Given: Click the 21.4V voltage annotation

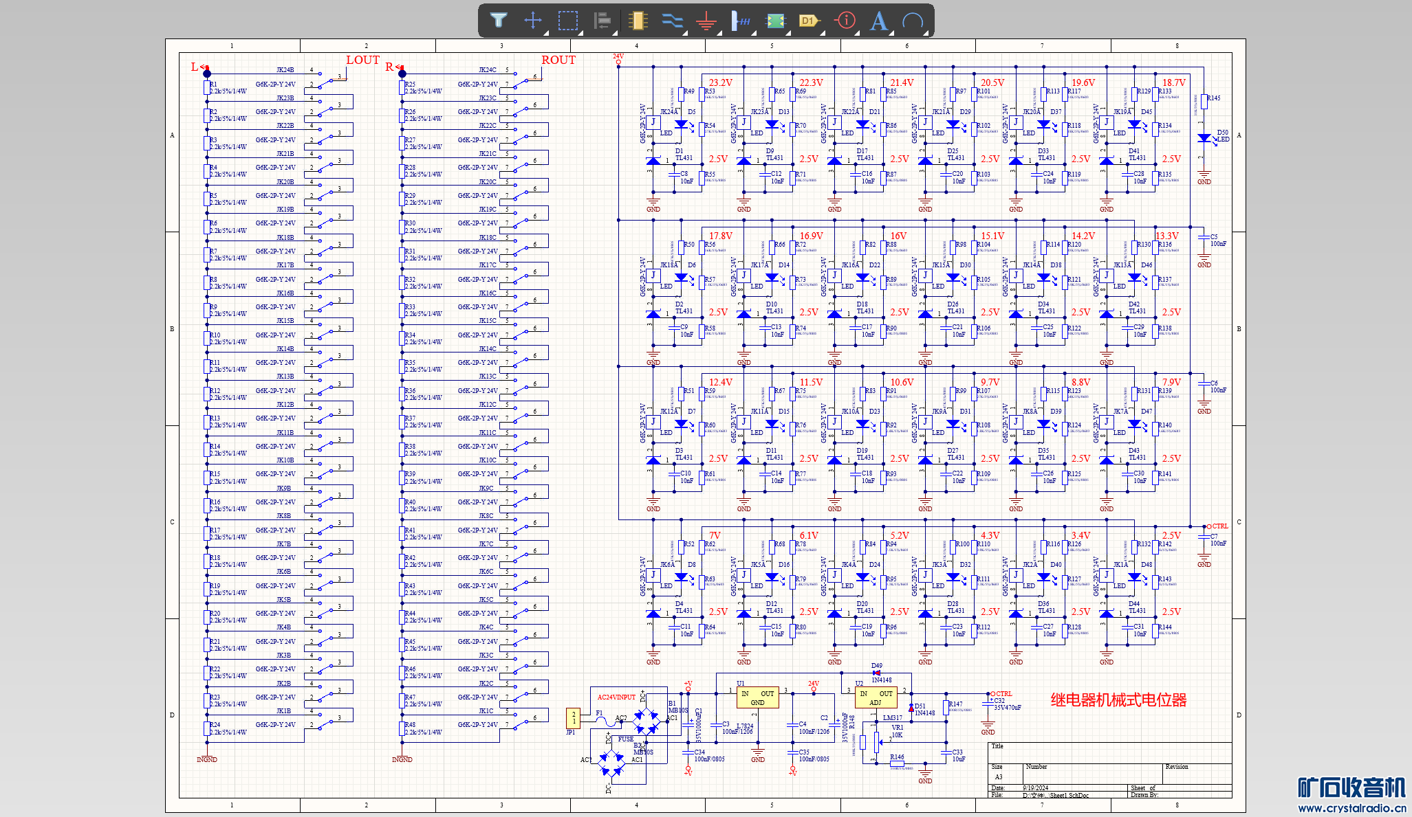Looking at the screenshot, I should [902, 82].
